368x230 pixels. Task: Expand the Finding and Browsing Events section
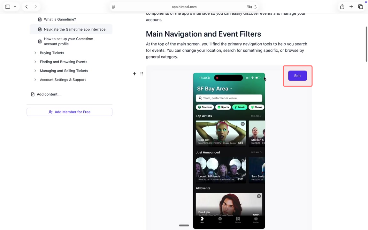click(x=35, y=62)
